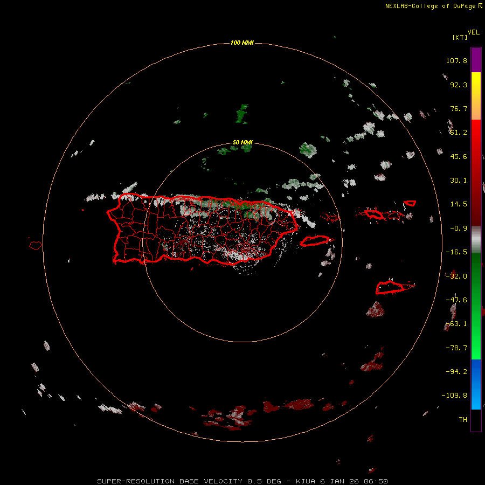
Task: Click the green band of the color scale
Action: 476,306
